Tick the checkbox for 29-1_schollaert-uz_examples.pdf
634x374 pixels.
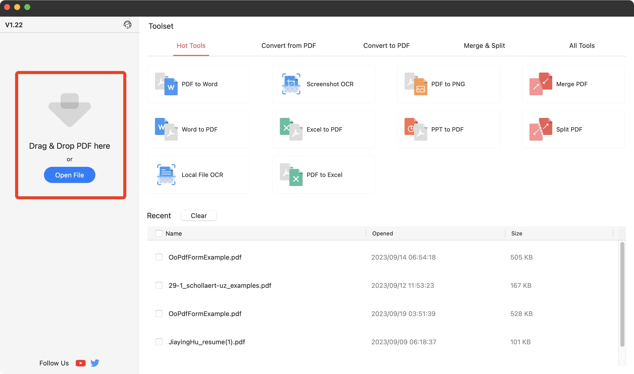pyautogui.click(x=159, y=285)
